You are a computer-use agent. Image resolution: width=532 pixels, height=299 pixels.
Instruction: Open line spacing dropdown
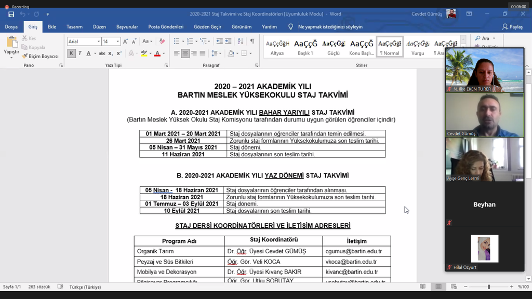click(220, 53)
